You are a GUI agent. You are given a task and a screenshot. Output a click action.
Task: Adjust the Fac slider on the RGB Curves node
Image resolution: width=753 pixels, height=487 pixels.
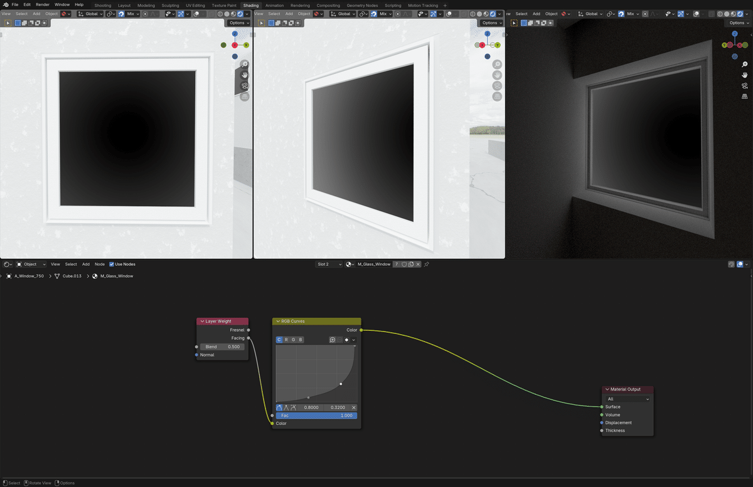click(x=316, y=415)
